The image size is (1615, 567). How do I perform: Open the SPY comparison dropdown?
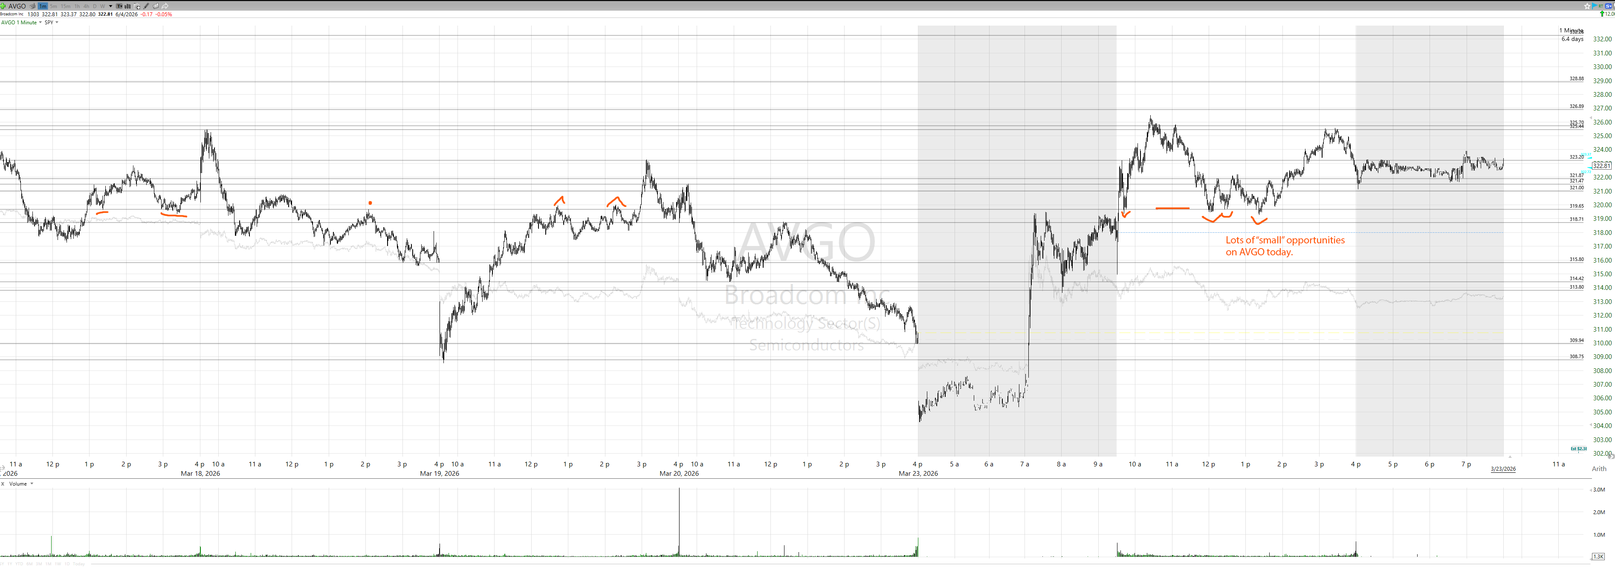56,22
